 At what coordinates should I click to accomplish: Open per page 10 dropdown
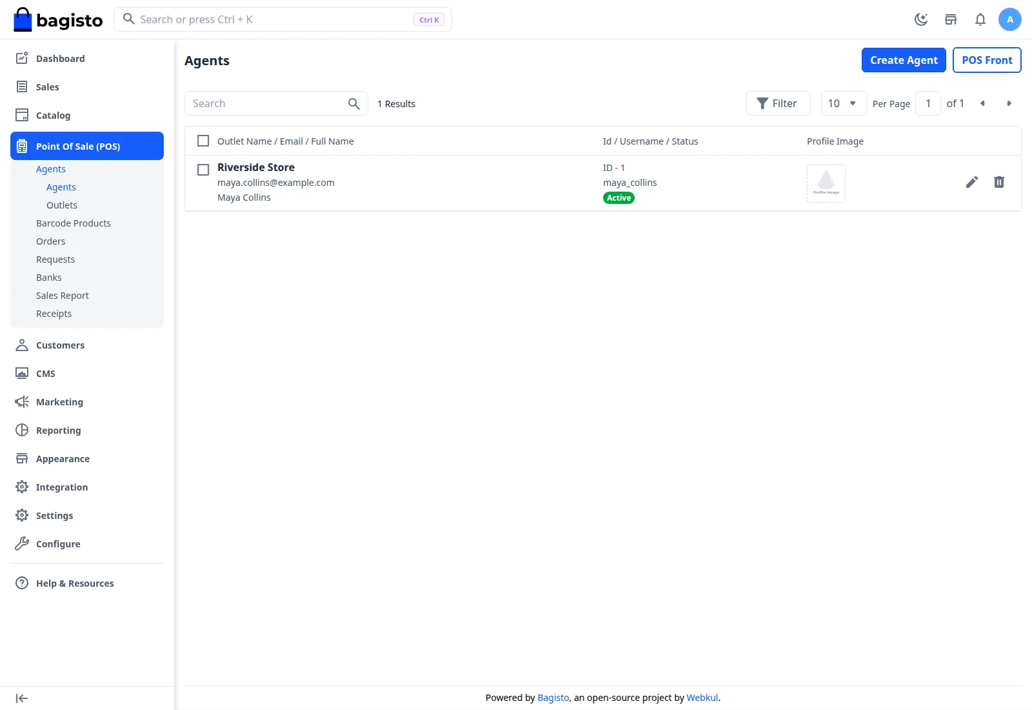(844, 103)
